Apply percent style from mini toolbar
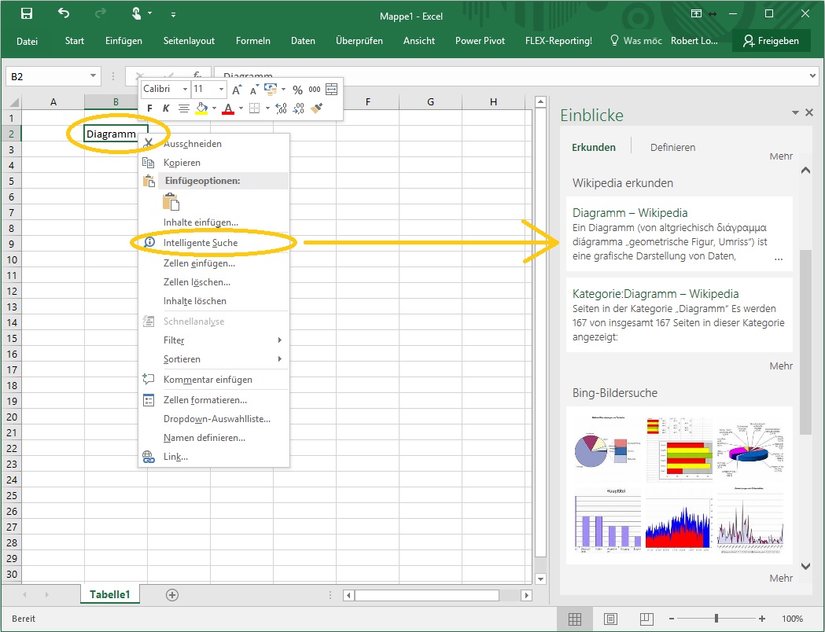825x632 pixels. [x=297, y=90]
